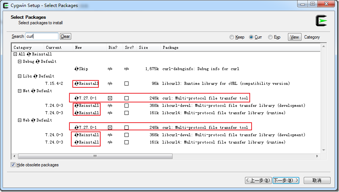Viewport: 339px width, 192px height.
Task: Click the View button
Action: pyautogui.click(x=295, y=37)
